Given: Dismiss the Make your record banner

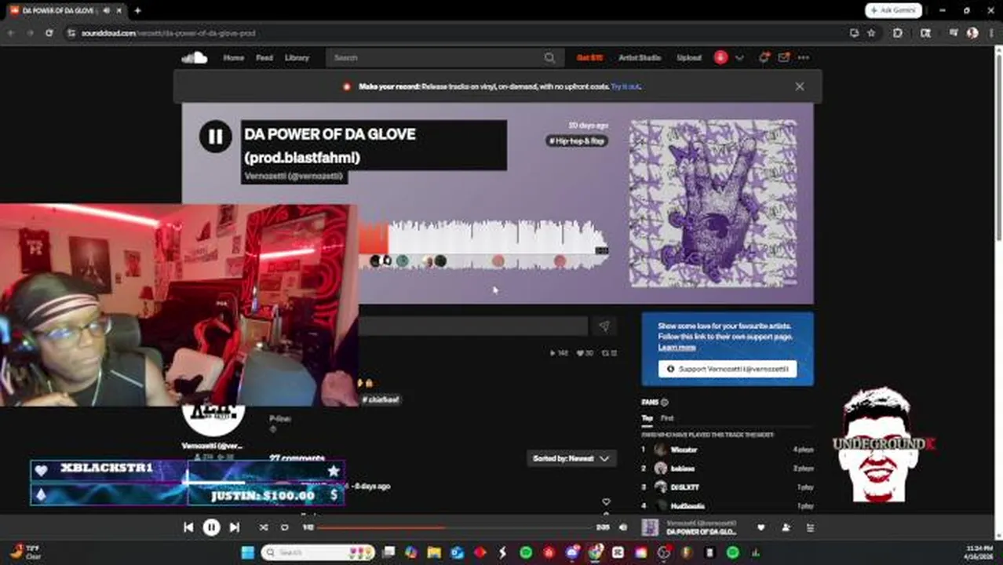Looking at the screenshot, I should click(x=799, y=86).
